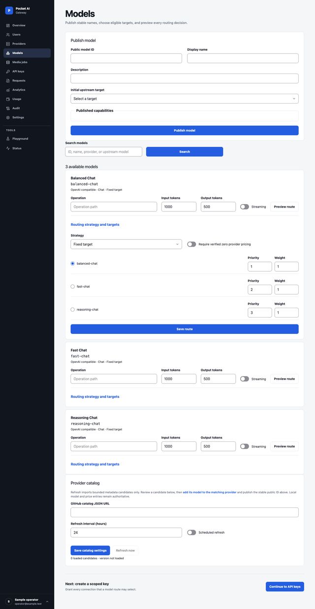Screen dimensions: 315x609
Task: Click Priority field for balanced-chat target
Action: (x=260, y=267)
